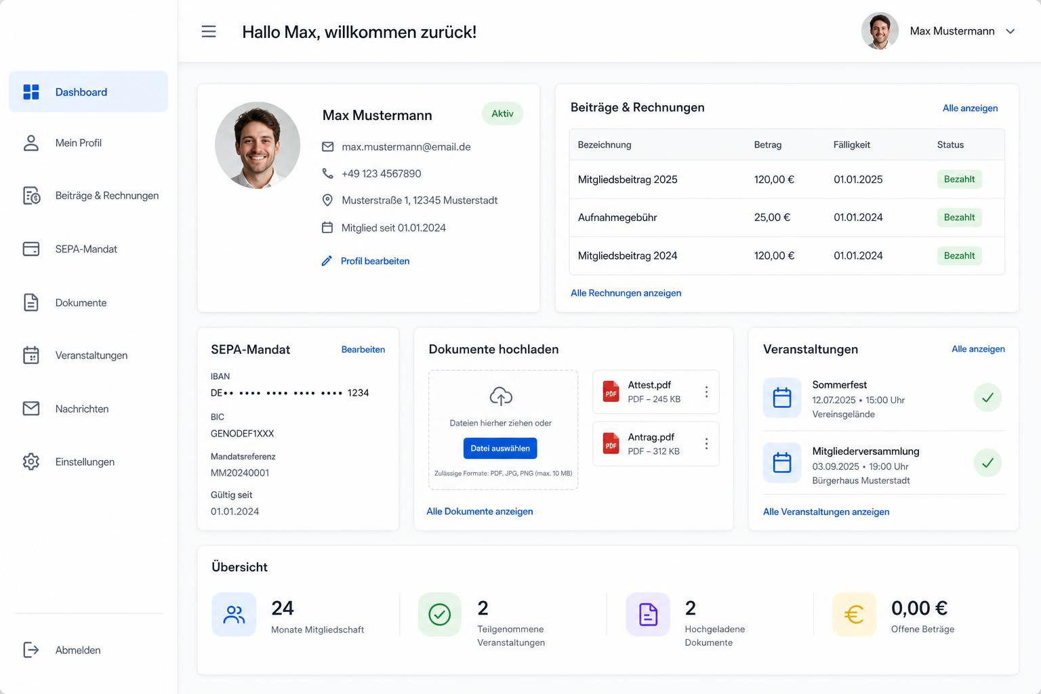The width and height of the screenshot is (1041, 694).
Task: Click the Mein Profil person icon
Action: (31, 142)
